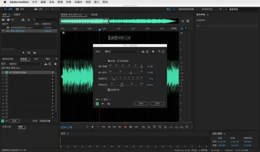The width and height of the screenshot is (260, 152).
Task: Open presets dropdown in effect dialog
Action: click(x=121, y=52)
